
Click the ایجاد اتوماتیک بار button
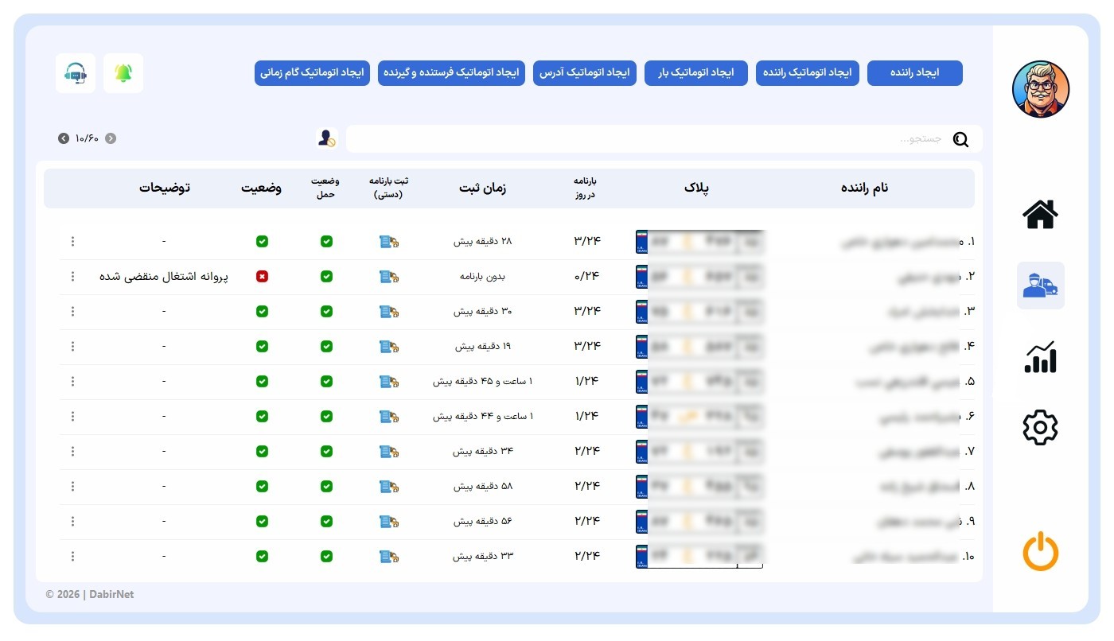[696, 73]
